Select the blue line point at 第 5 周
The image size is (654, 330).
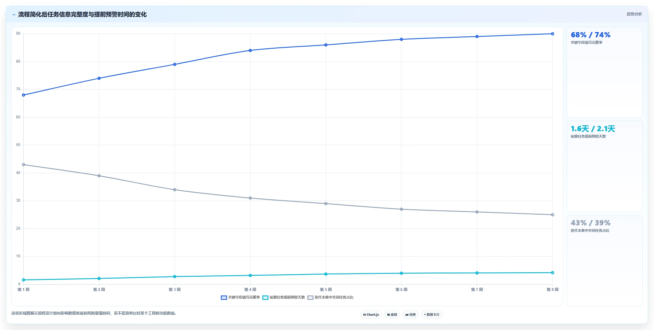tap(326, 45)
